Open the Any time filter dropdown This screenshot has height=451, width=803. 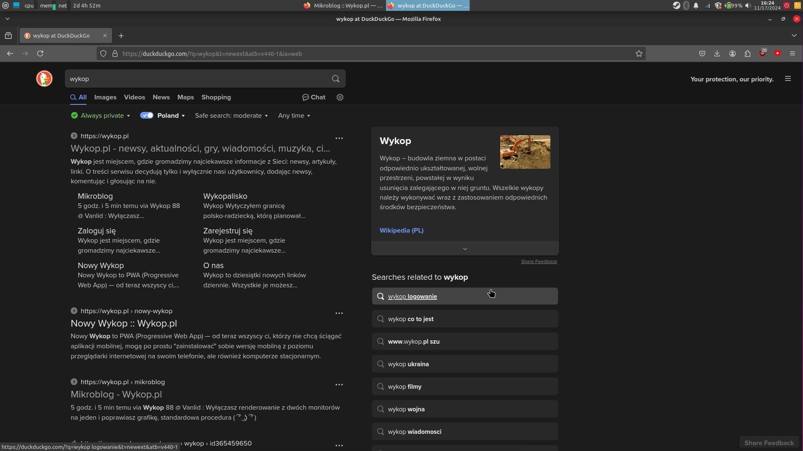[294, 116]
